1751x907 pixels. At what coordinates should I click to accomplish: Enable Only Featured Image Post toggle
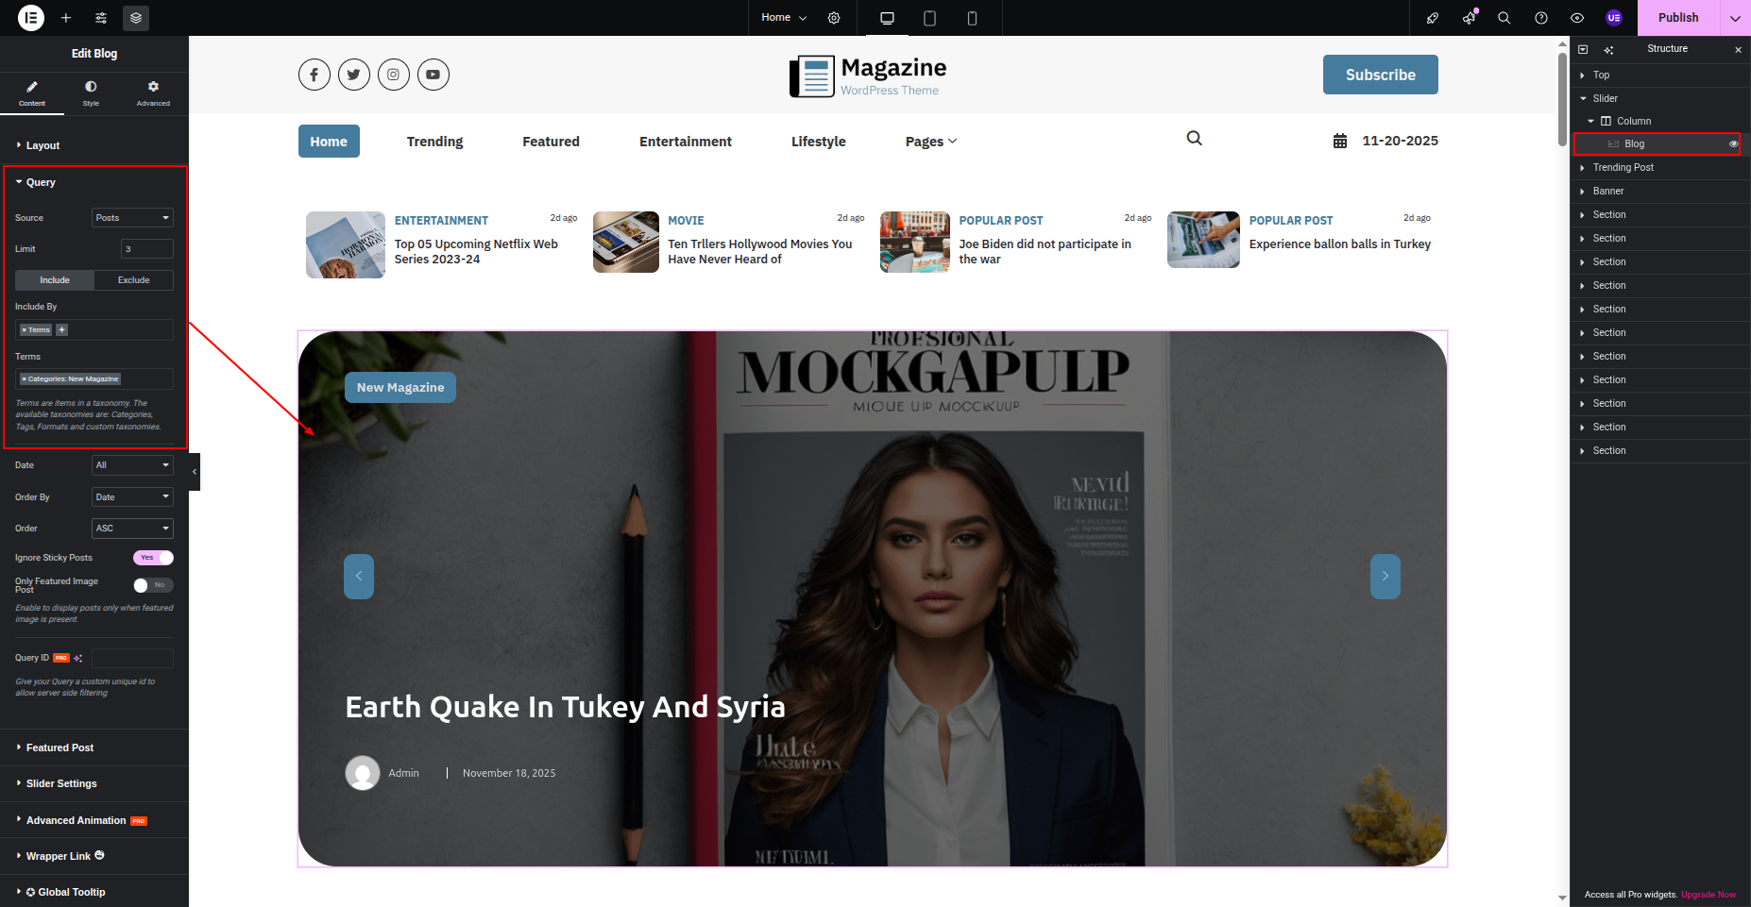153,585
